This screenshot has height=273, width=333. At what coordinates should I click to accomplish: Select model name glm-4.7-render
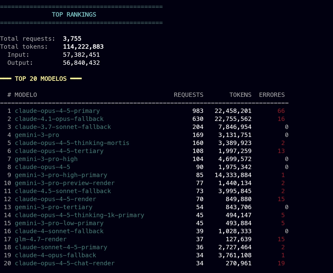(41, 239)
